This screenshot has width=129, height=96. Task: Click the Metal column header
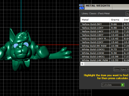(x=95, y=20)
